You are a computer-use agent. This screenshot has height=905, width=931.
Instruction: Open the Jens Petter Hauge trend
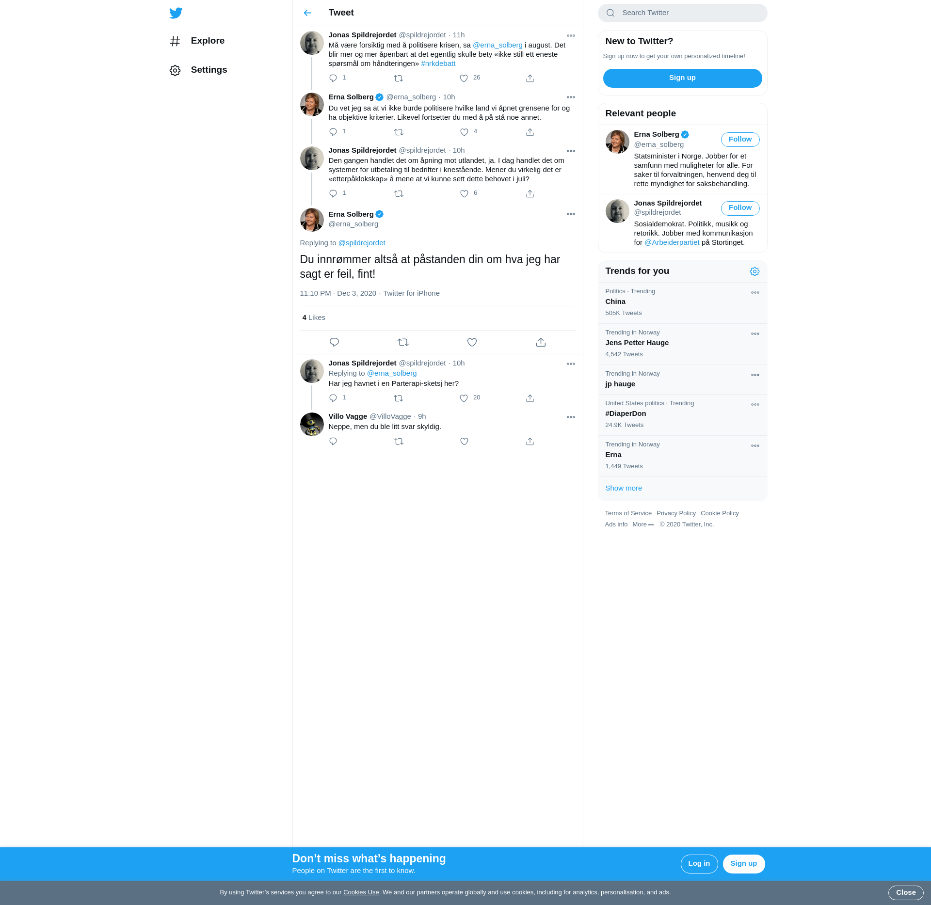[x=682, y=344]
